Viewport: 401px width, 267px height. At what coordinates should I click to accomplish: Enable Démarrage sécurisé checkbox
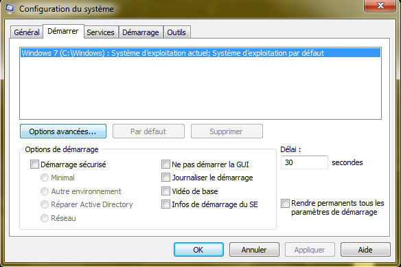tap(34, 164)
